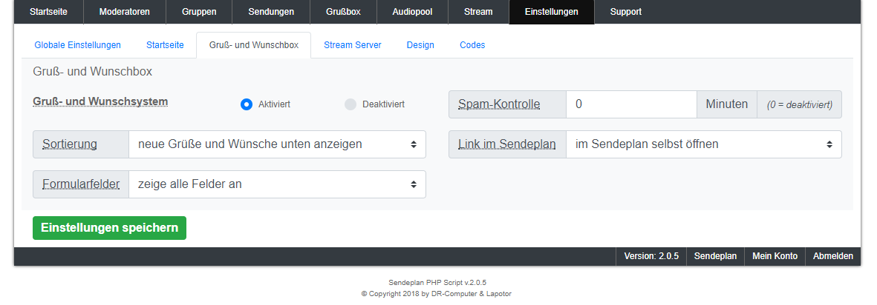Go to the Startseite settings sub-tab

165,45
